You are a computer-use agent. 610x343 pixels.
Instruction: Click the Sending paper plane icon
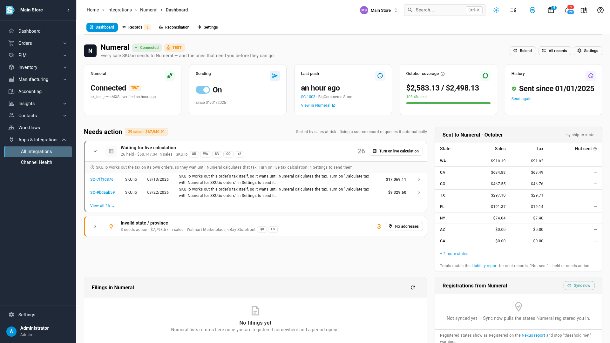(275, 76)
